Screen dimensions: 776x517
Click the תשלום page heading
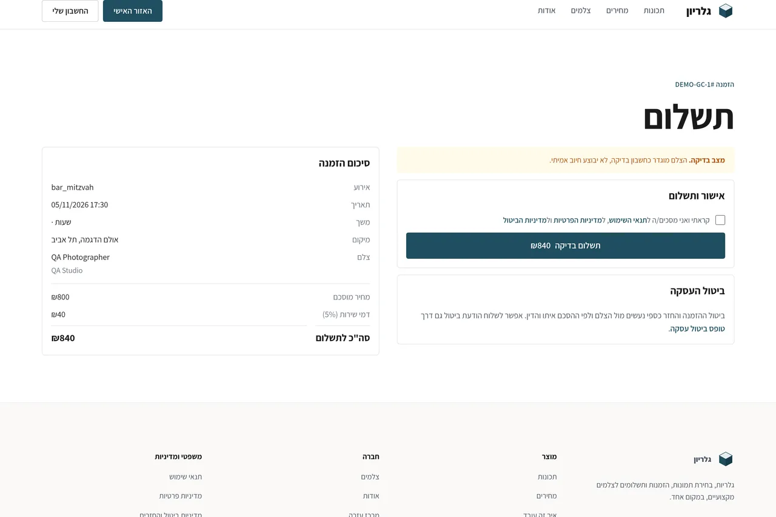[689, 118]
